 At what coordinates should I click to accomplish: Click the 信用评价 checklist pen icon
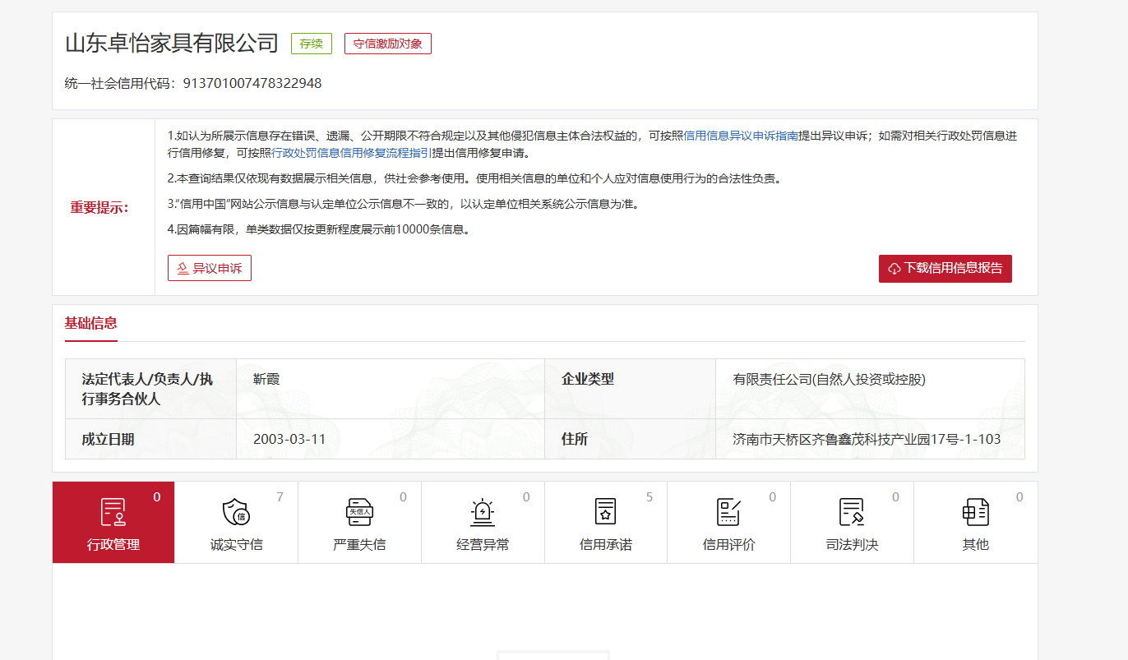(728, 511)
